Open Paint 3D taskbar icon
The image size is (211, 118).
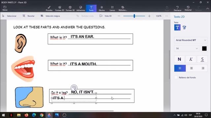coord(49,115)
